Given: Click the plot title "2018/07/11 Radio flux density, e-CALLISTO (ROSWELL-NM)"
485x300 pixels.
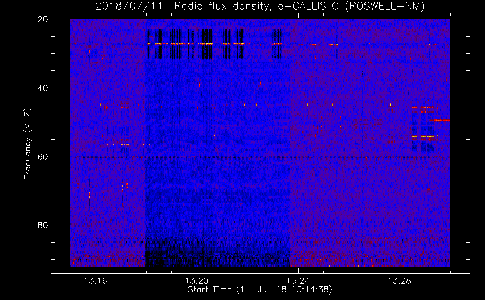Looking at the screenshot, I should (260, 6).
